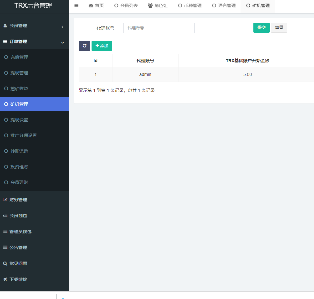
Task: Click the blue refresh icon above the table
Action: [x=84, y=46]
